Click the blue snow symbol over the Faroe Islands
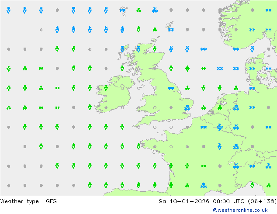 [122, 10]
